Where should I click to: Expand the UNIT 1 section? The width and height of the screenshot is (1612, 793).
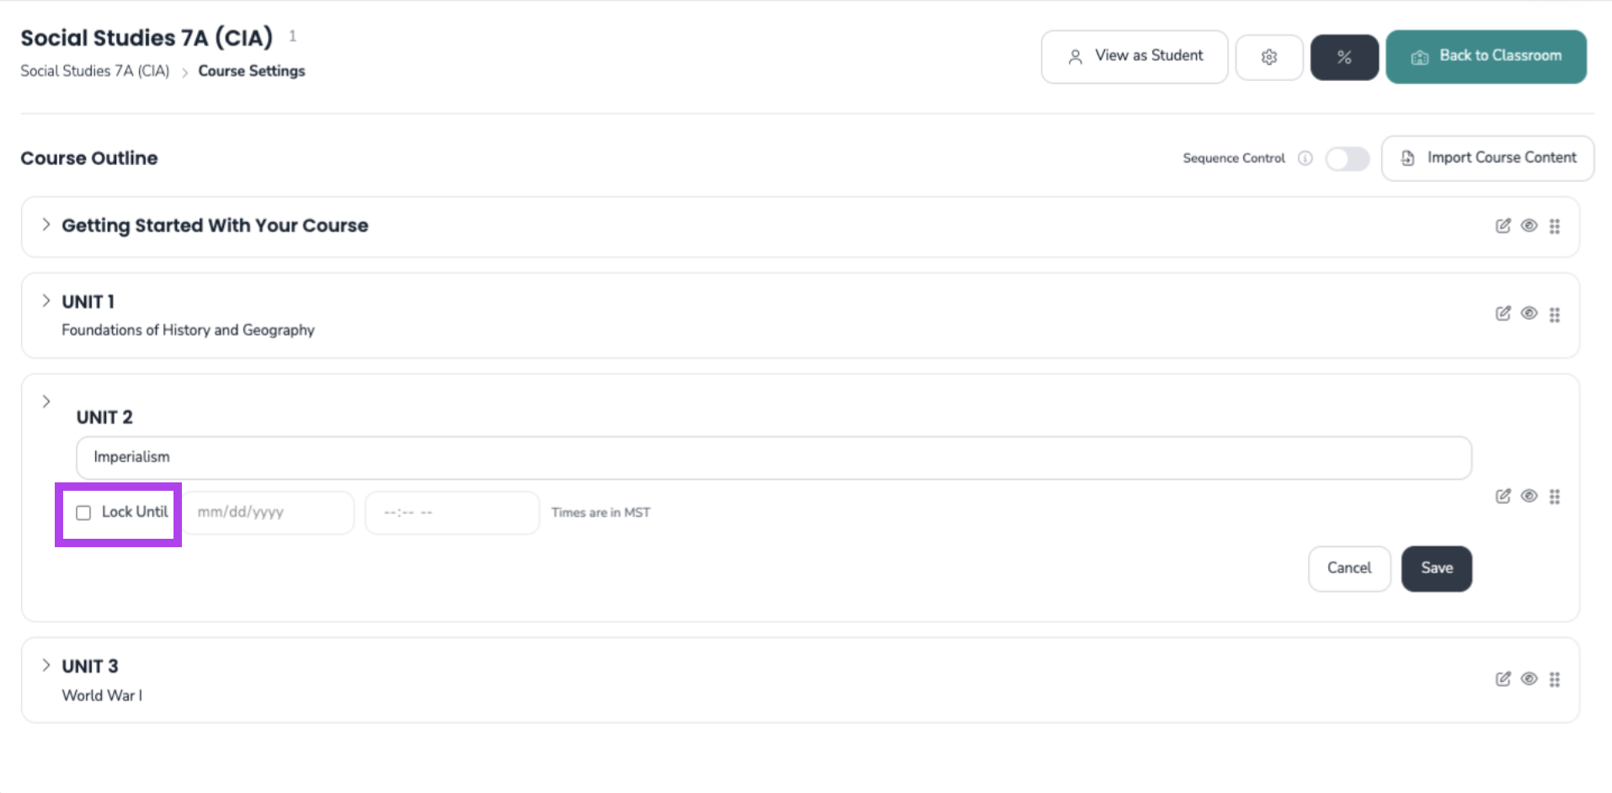[x=46, y=301]
